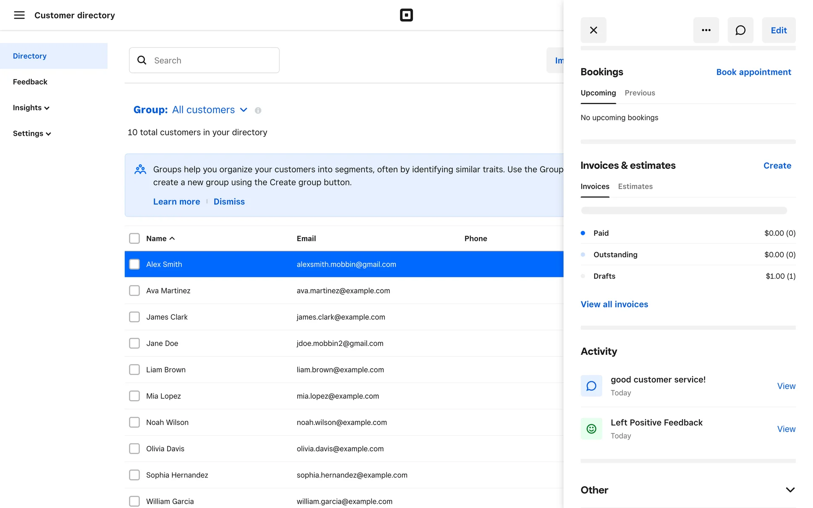Viewport: 813px width, 508px height.
Task: Click into the Search input field
Action: [212, 60]
